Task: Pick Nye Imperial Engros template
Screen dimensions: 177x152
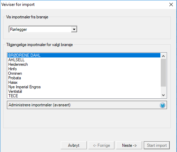Action: point(84,87)
